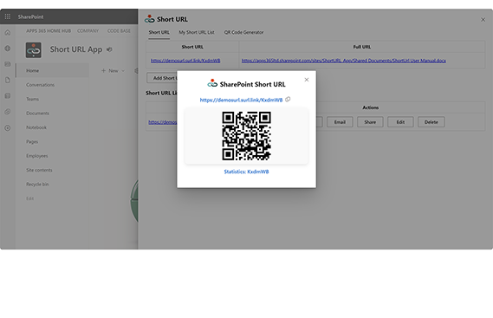Select Conversations in the site navigation
Screen dimensions: 493x318
pos(40,85)
